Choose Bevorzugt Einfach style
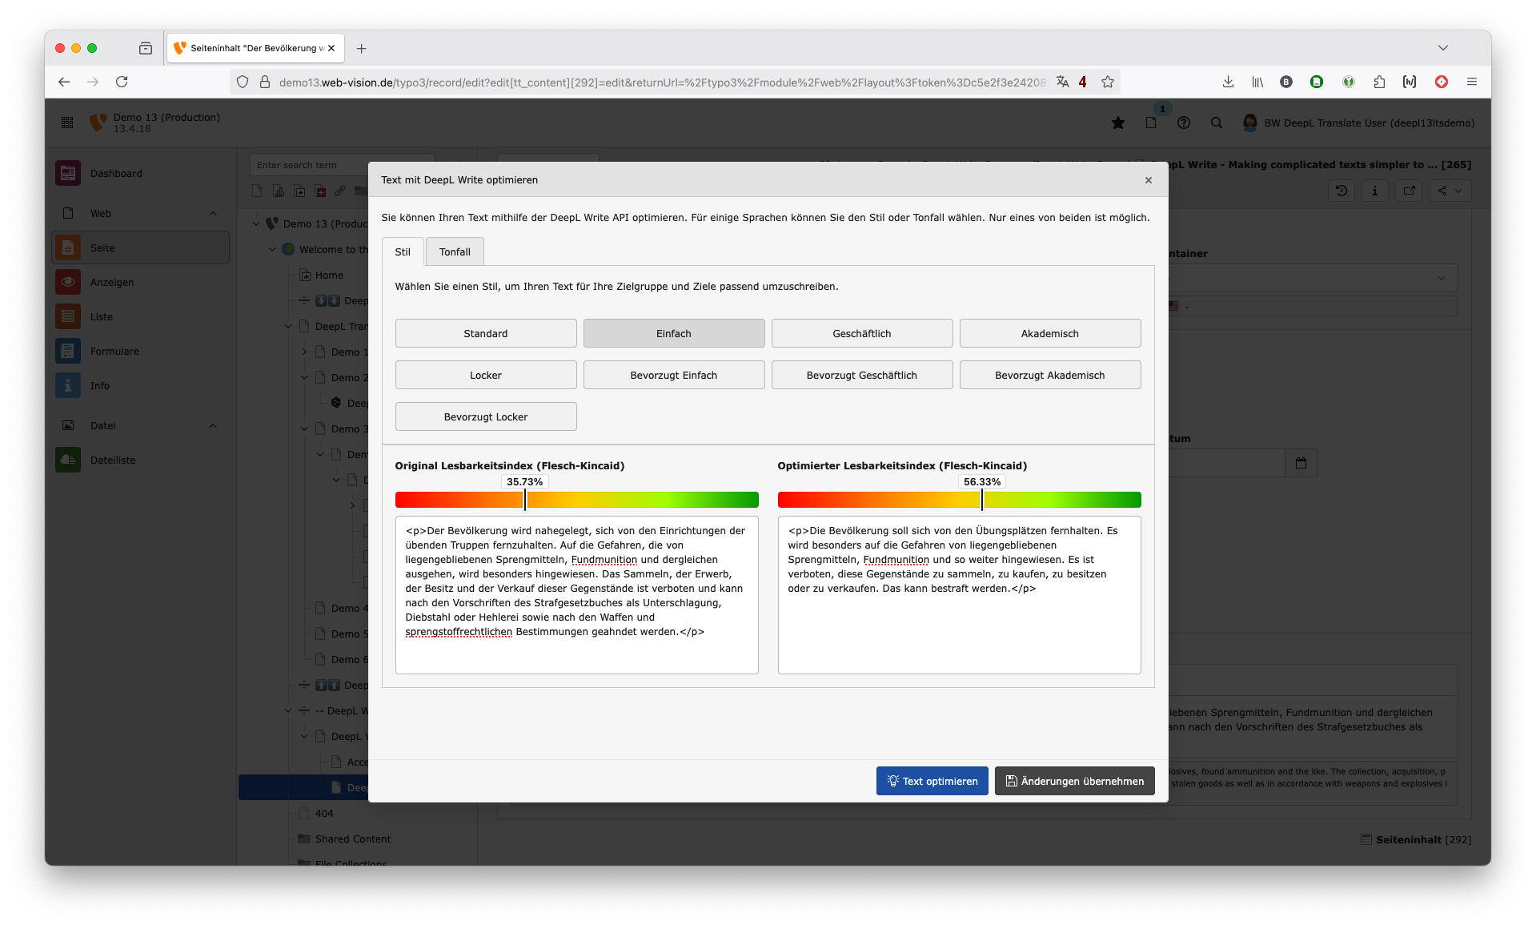 tap(673, 375)
